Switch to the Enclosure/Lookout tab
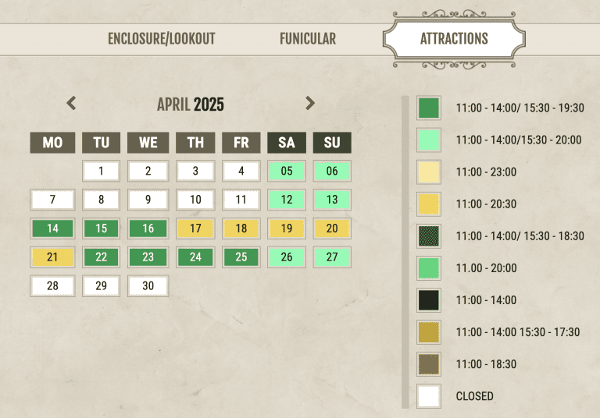Screen dimensions: 600x418 (162, 38)
